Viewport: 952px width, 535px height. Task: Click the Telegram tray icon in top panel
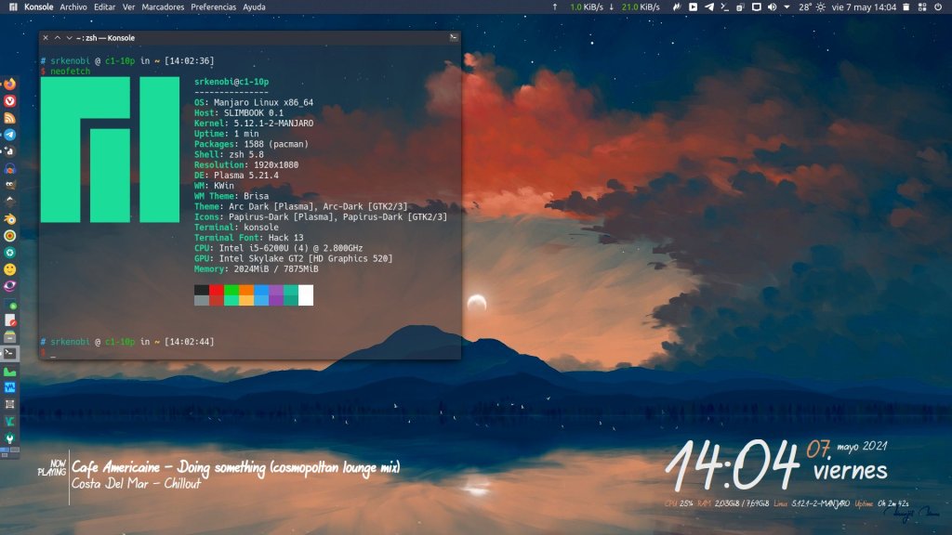pos(710,7)
